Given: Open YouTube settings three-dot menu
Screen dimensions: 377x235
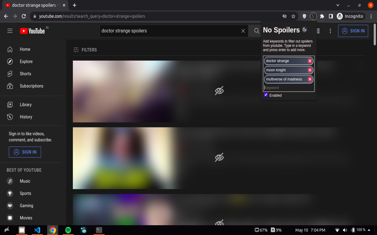Looking at the screenshot, I should coord(330,31).
